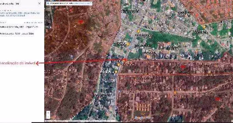Close the left search results panel
The height and width of the screenshot is (123, 233).
pyautogui.click(x=39, y=4)
